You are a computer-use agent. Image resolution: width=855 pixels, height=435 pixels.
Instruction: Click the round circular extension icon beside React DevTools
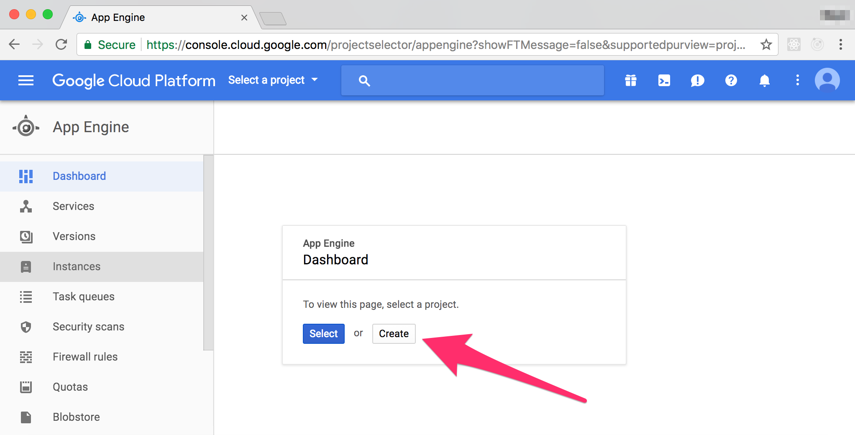tap(817, 44)
